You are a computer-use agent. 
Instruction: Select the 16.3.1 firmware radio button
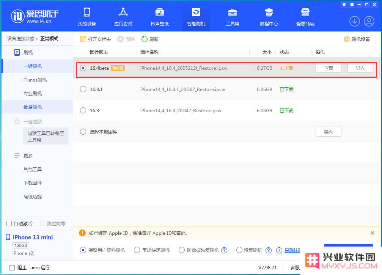click(83, 89)
